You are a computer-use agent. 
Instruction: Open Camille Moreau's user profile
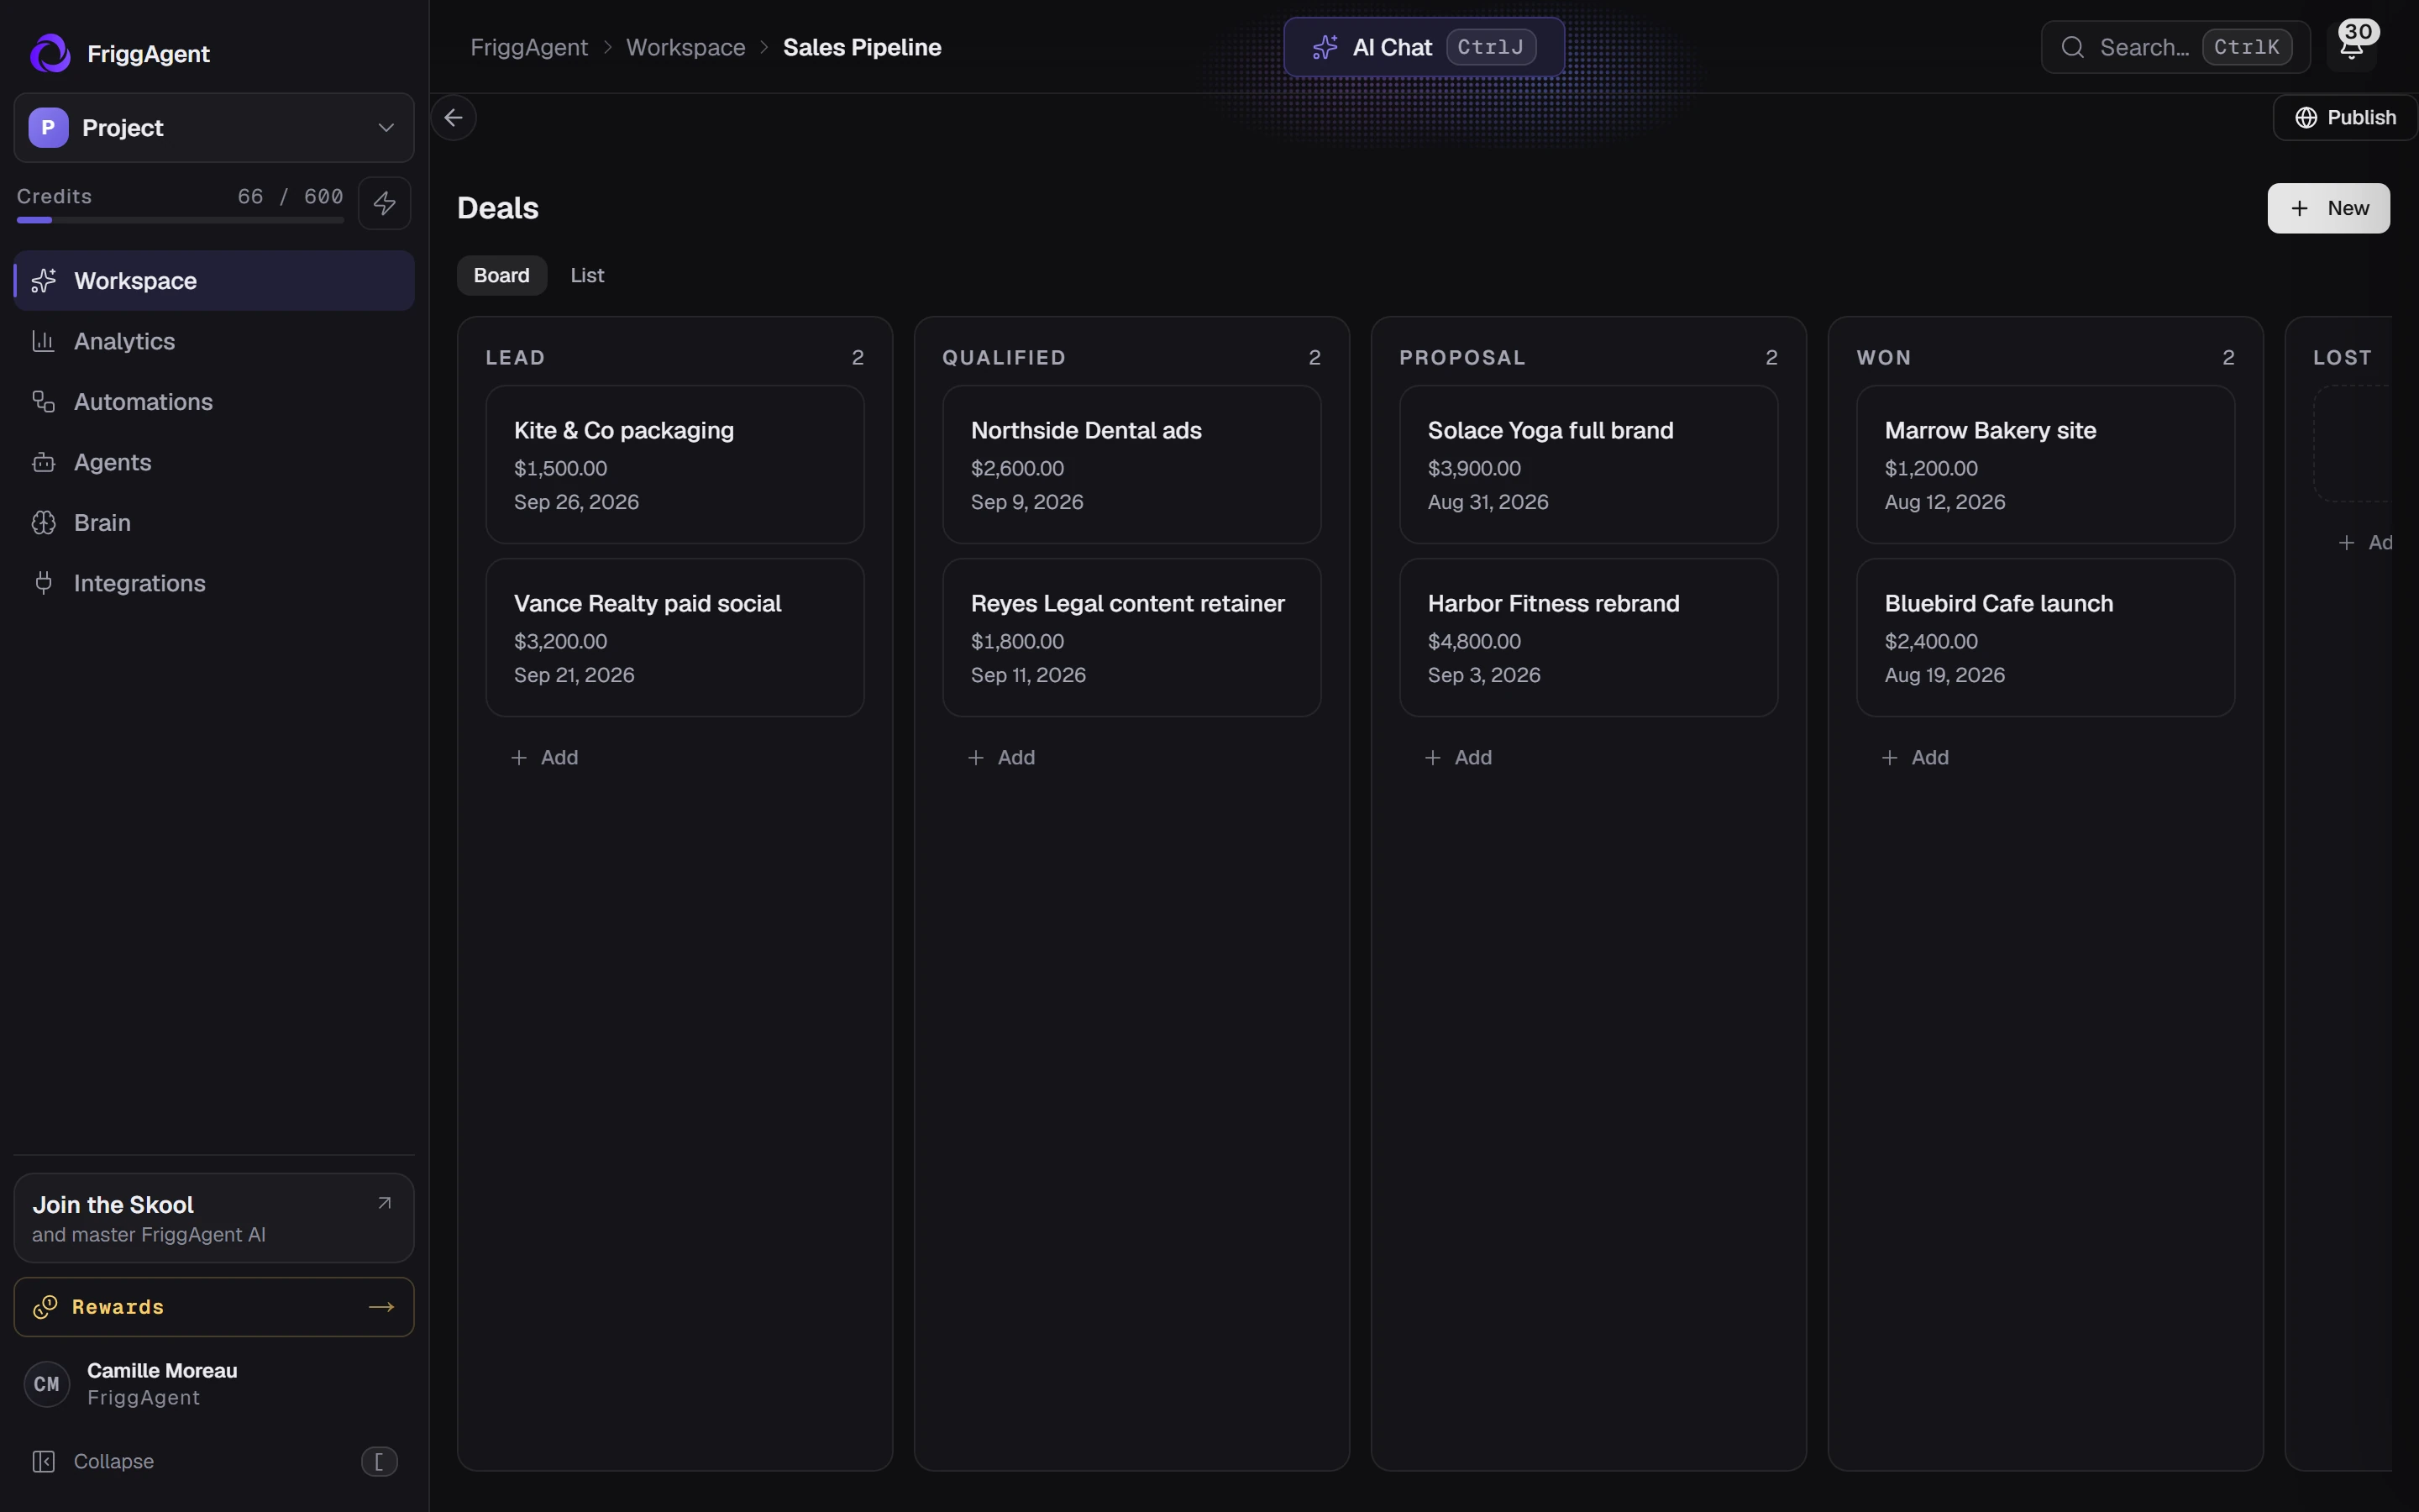click(x=214, y=1384)
